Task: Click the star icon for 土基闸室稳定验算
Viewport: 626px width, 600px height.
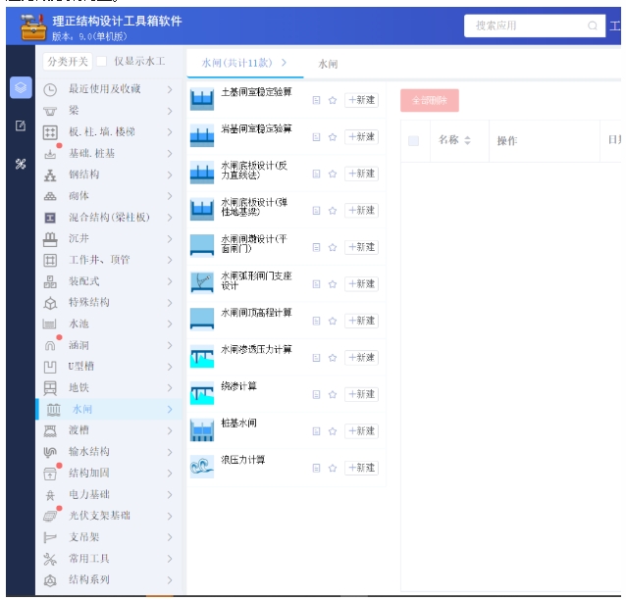Action: (333, 100)
